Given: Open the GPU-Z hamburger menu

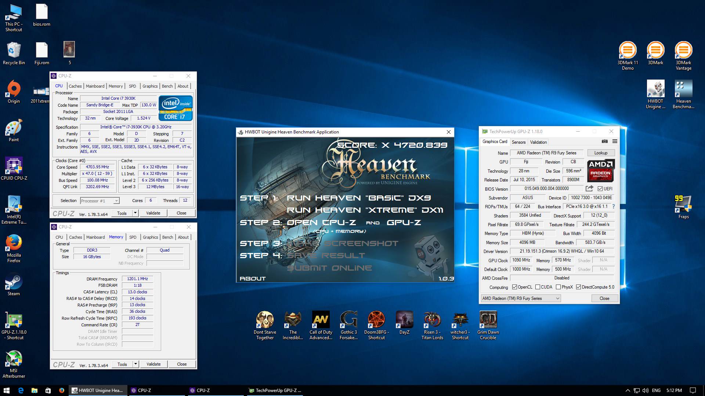Looking at the screenshot, I should click(615, 142).
